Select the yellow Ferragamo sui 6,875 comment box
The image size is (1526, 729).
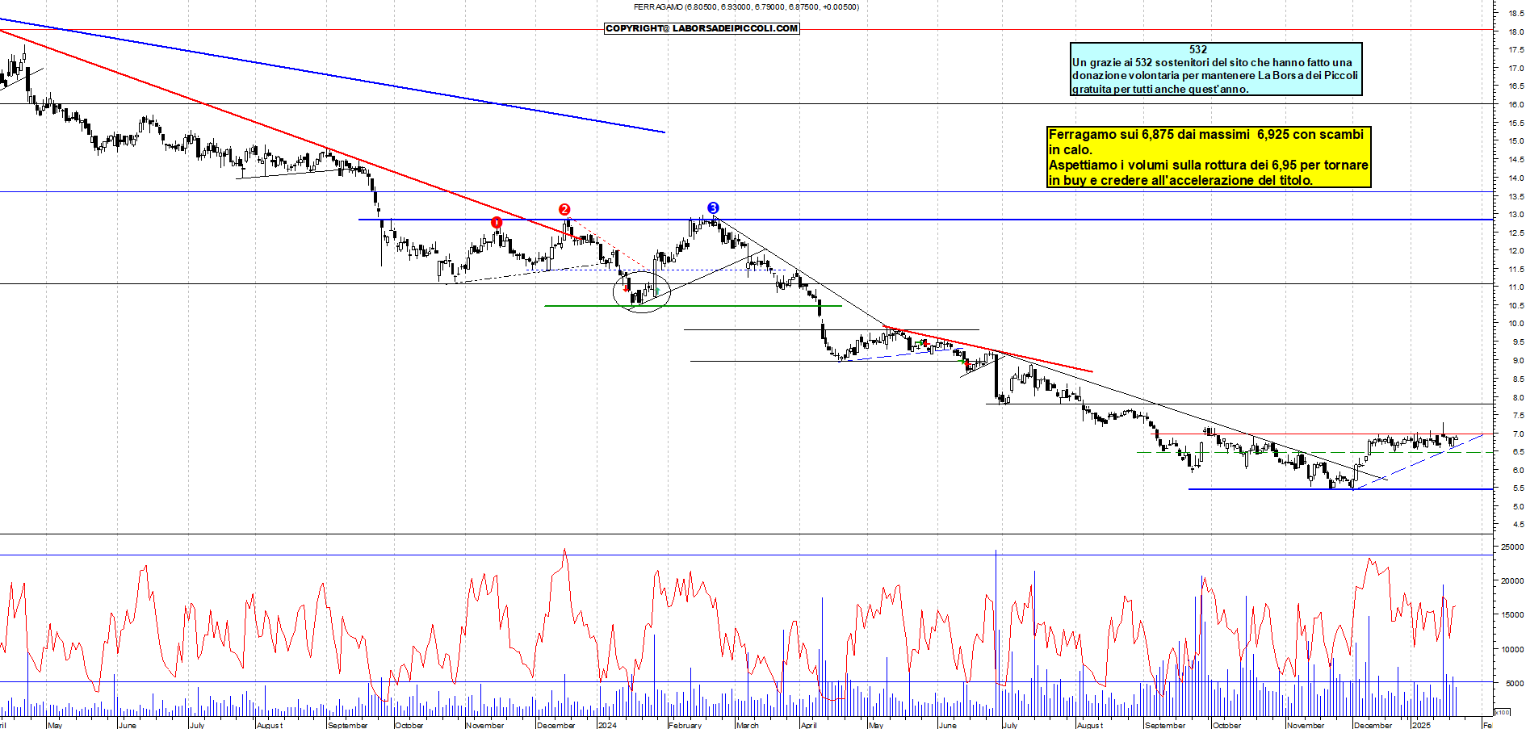pyautogui.click(x=1209, y=157)
